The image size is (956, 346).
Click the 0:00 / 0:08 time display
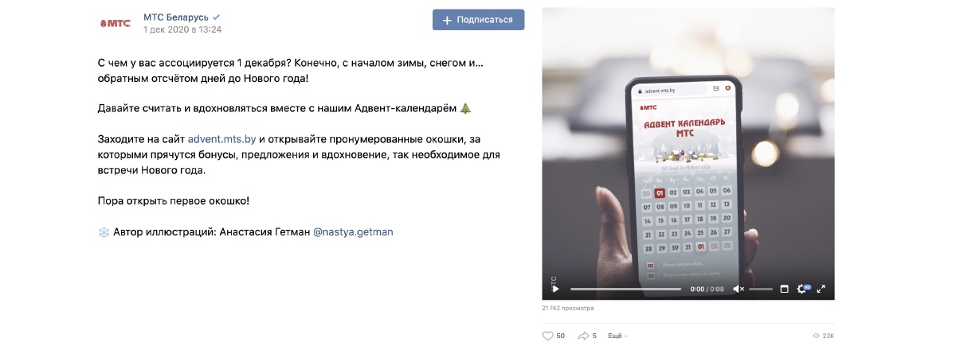point(707,289)
